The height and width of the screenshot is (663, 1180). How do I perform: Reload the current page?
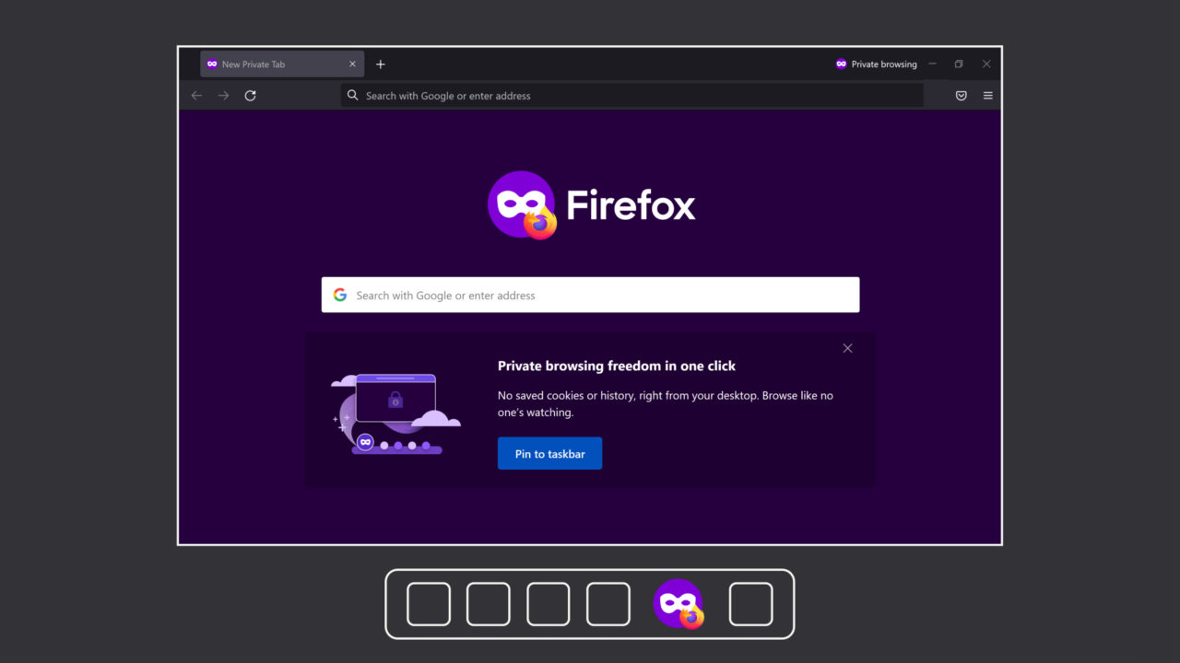click(250, 95)
